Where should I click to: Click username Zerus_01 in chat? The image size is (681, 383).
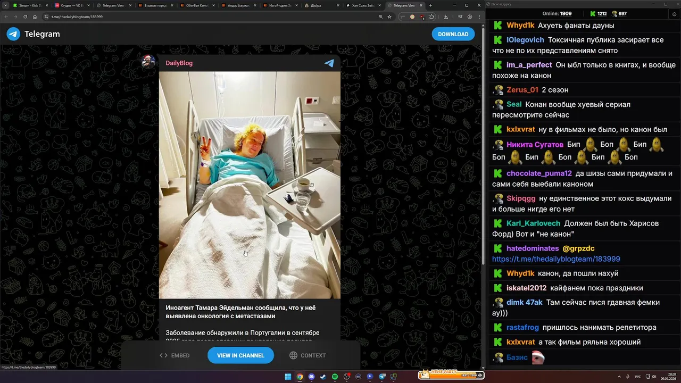tap(522, 90)
